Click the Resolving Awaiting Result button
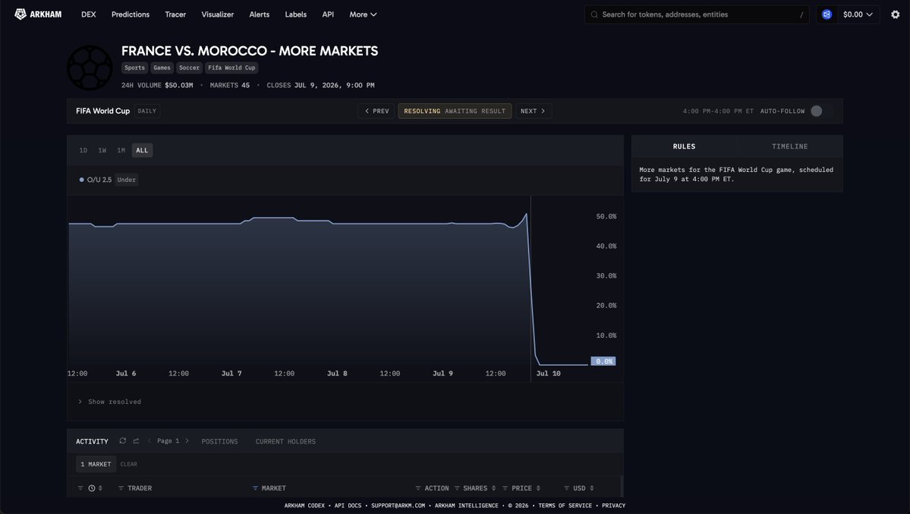The width and height of the screenshot is (910, 514). (455, 111)
